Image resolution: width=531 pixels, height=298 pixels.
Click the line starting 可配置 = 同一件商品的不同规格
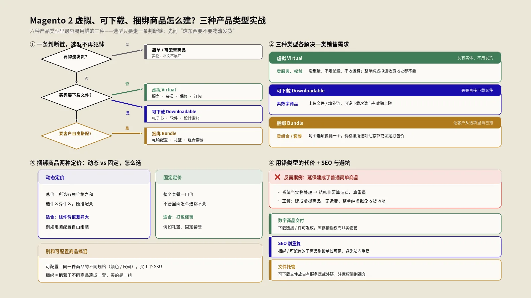(x=104, y=267)
